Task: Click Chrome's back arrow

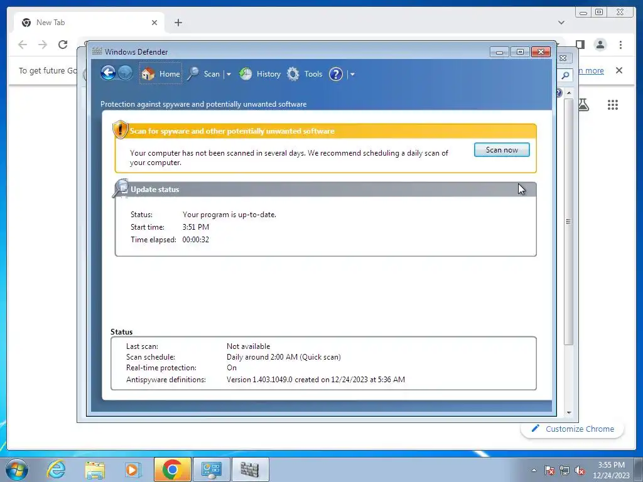Action: point(23,45)
